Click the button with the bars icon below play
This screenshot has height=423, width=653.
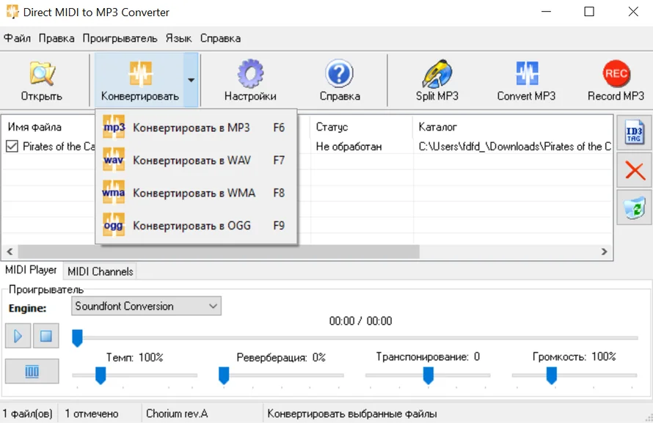click(x=32, y=371)
